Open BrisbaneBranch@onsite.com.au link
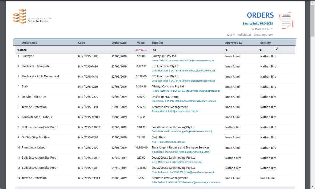Screen dimensions: 315x189 198,101
